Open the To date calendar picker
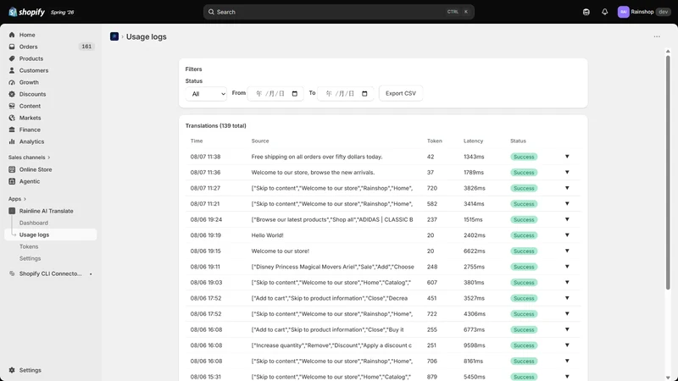 point(364,94)
